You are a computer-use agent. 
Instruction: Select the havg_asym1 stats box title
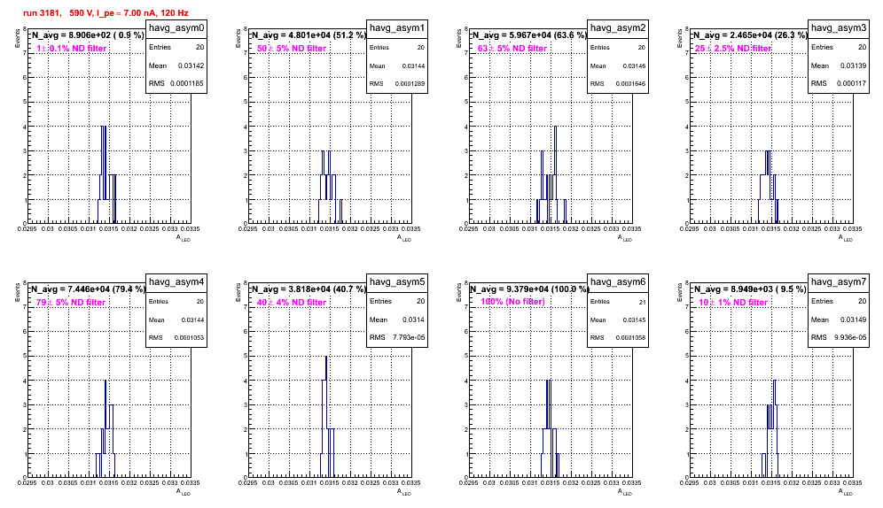tap(397, 28)
